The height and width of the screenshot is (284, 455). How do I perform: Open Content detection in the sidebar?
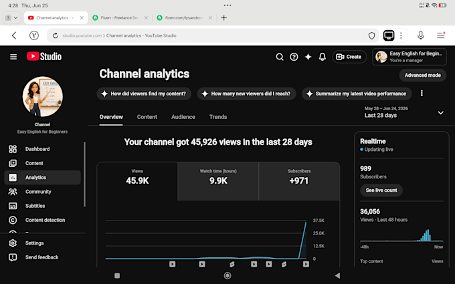coord(42,220)
